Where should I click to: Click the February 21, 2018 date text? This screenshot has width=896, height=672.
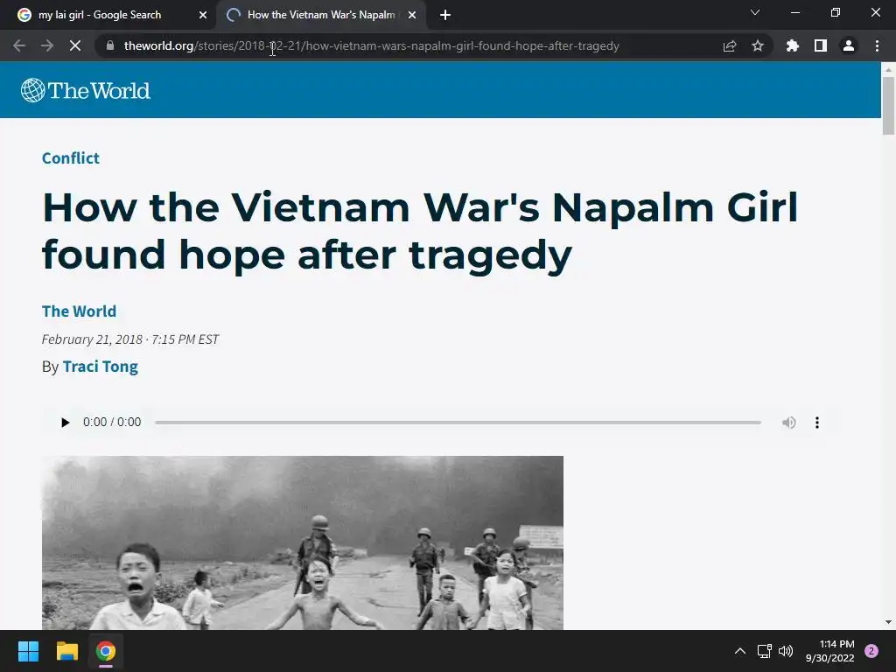[92, 339]
